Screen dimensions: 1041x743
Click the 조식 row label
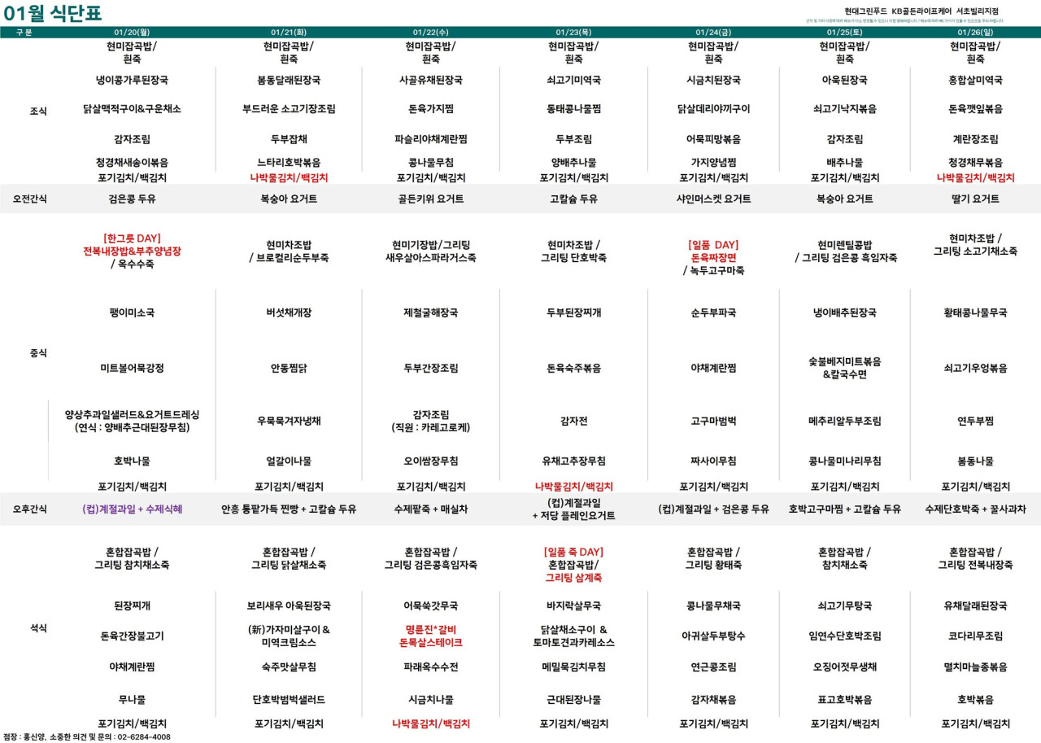coord(38,111)
